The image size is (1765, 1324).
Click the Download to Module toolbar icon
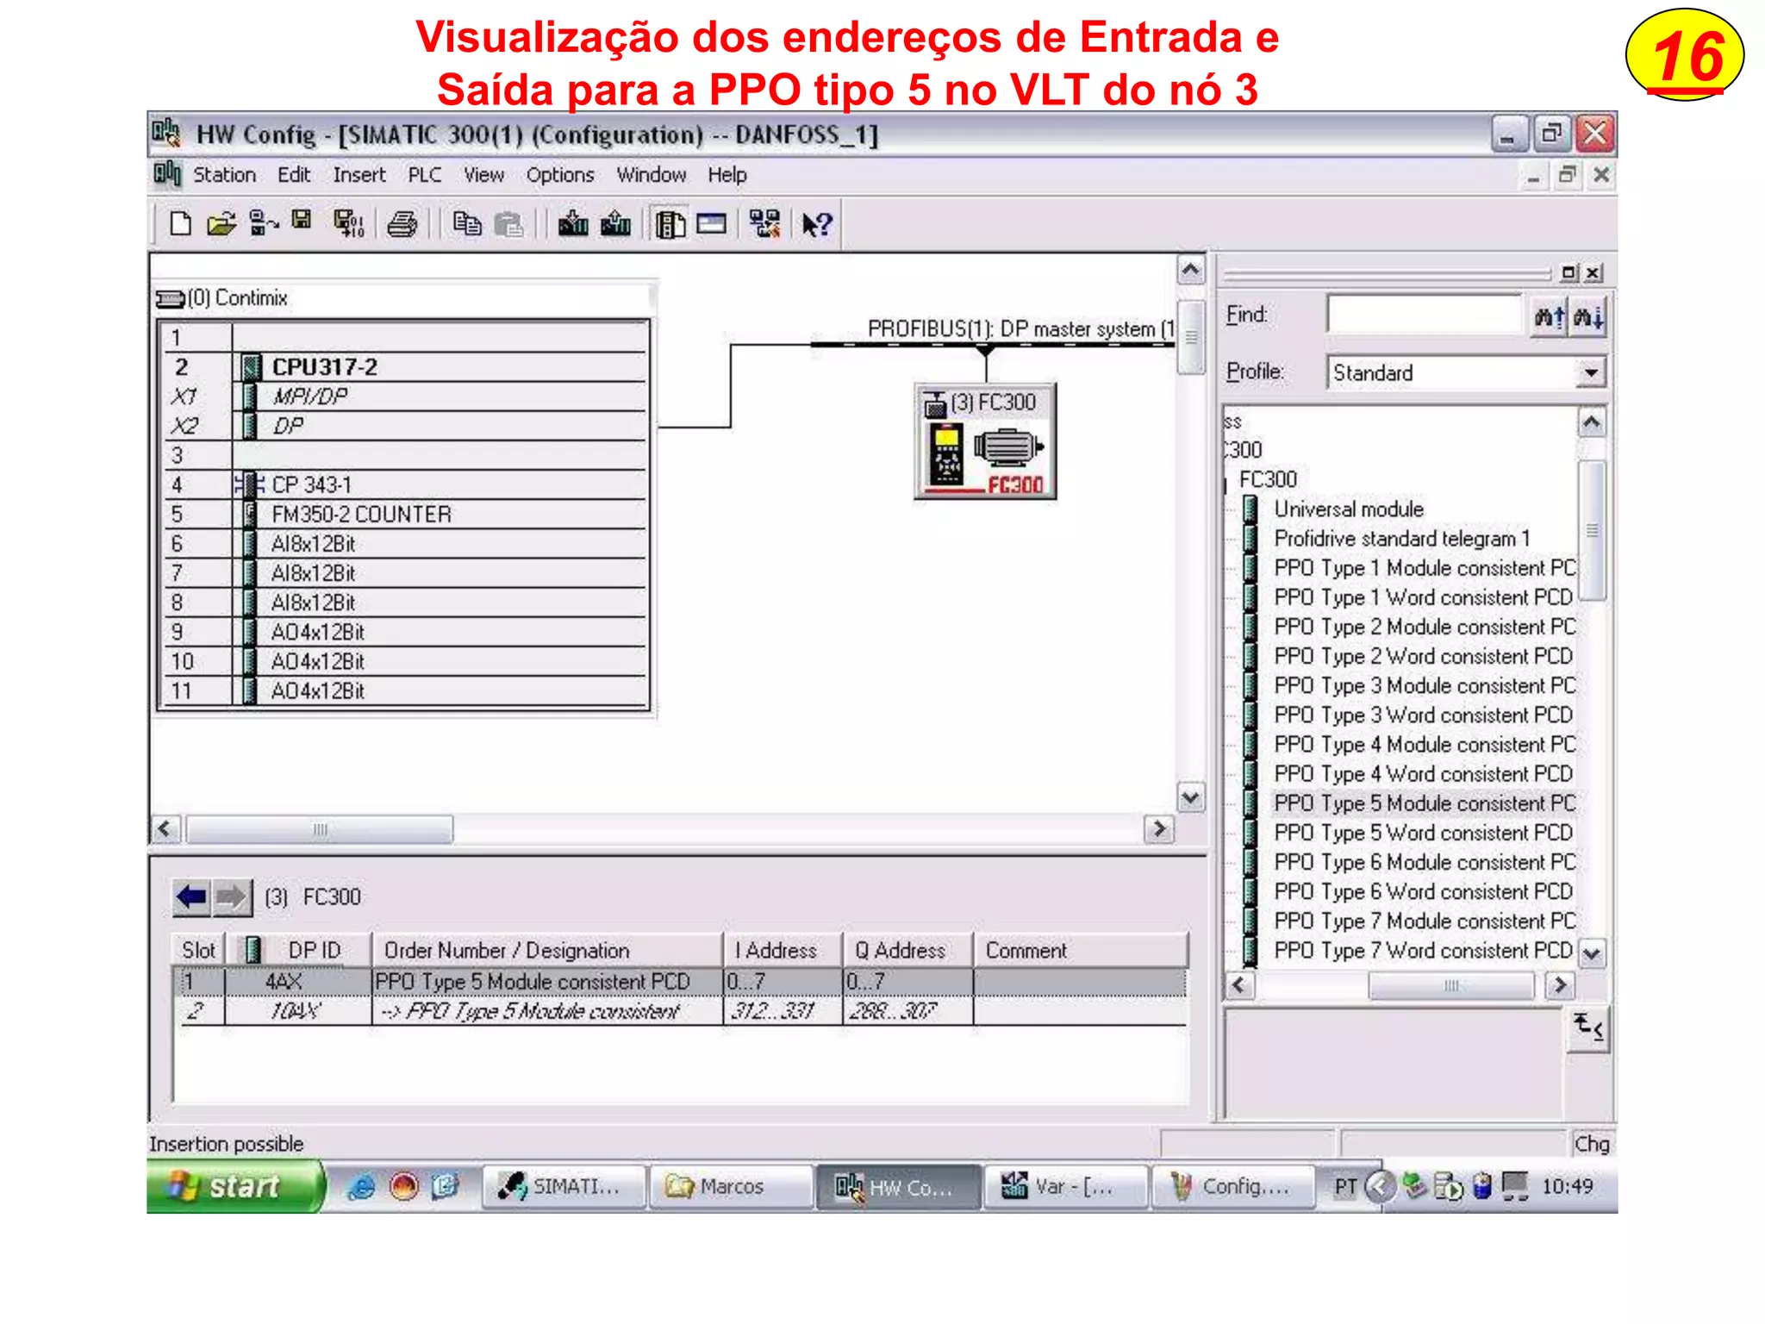pos(573,225)
